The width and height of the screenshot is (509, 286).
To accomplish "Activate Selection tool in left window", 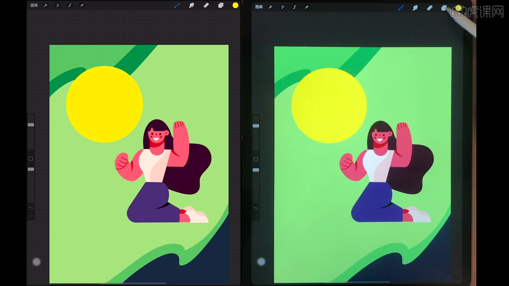I will pos(70,5).
